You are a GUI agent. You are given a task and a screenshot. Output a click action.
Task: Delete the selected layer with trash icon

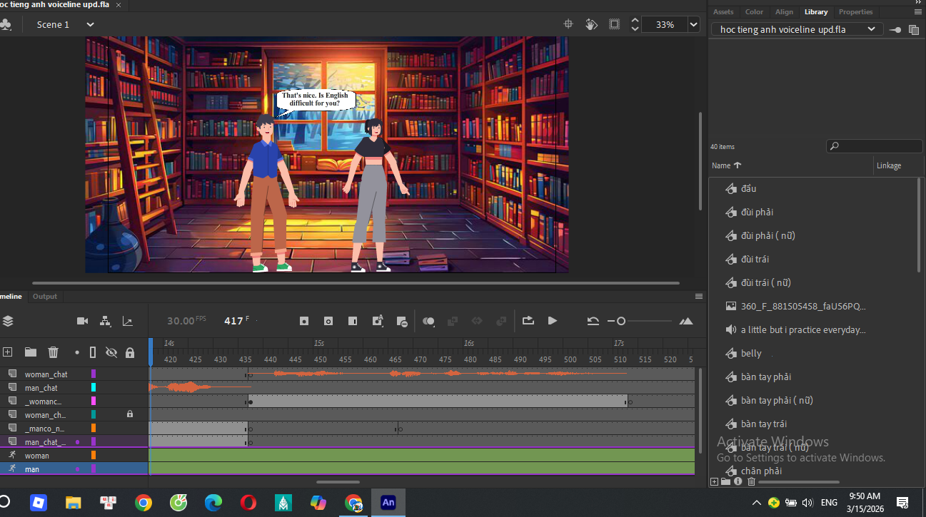pyautogui.click(x=53, y=352)
